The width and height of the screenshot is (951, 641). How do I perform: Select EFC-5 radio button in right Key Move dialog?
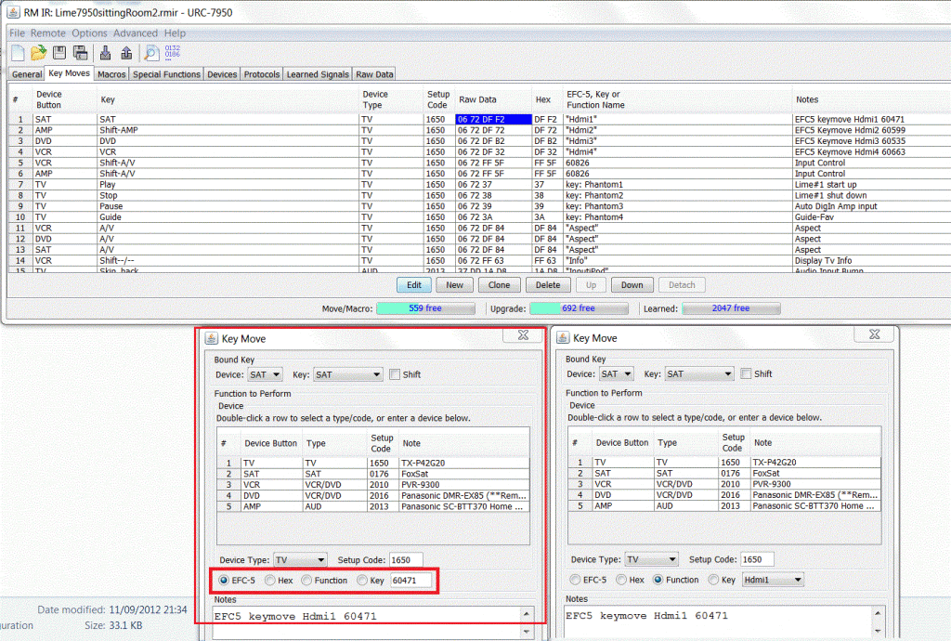coord(577,580)
